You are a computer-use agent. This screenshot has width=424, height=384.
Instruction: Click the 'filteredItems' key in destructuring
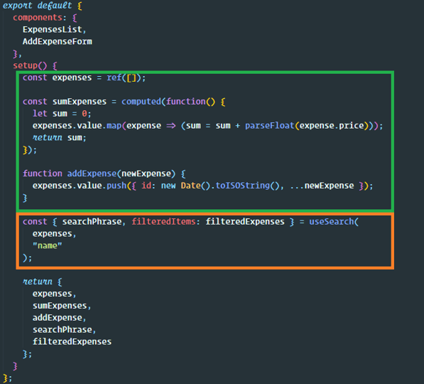163,222
